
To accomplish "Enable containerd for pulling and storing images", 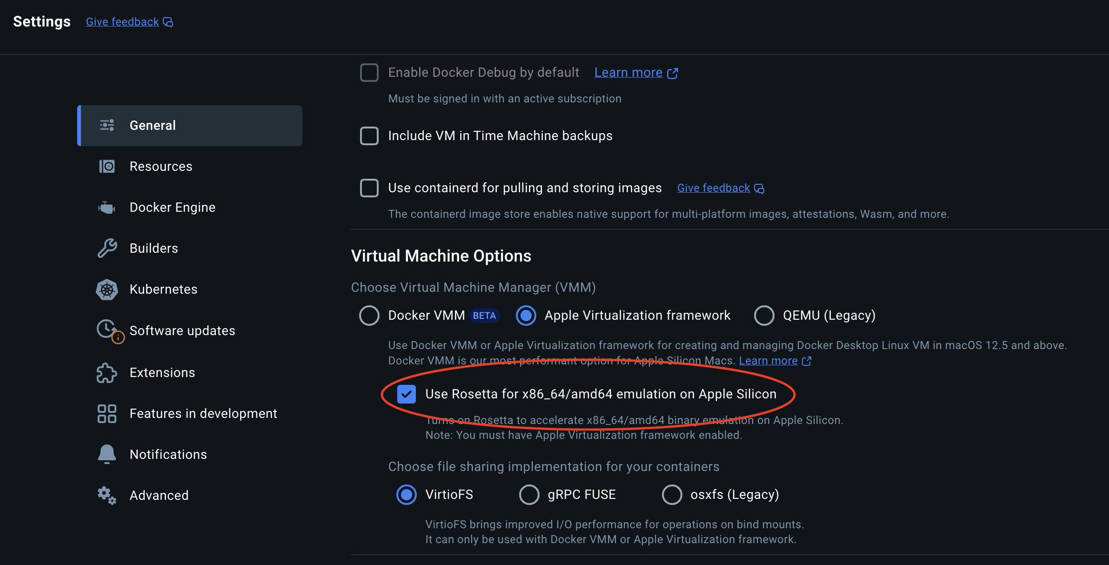I will (369, 188).
